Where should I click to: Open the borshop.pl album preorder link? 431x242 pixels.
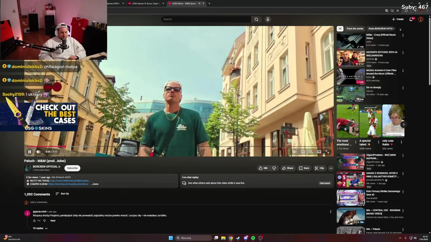pyautogui.click(x=68, y=184)
